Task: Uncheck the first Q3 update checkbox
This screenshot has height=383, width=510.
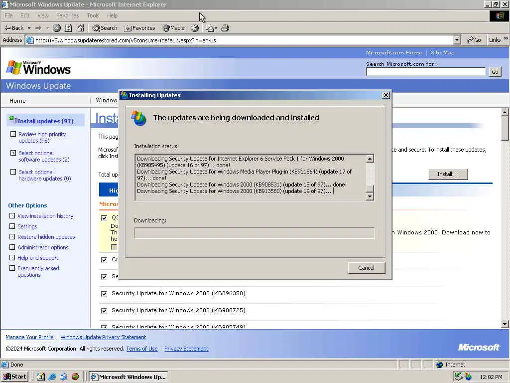Action: pos(104,217)
